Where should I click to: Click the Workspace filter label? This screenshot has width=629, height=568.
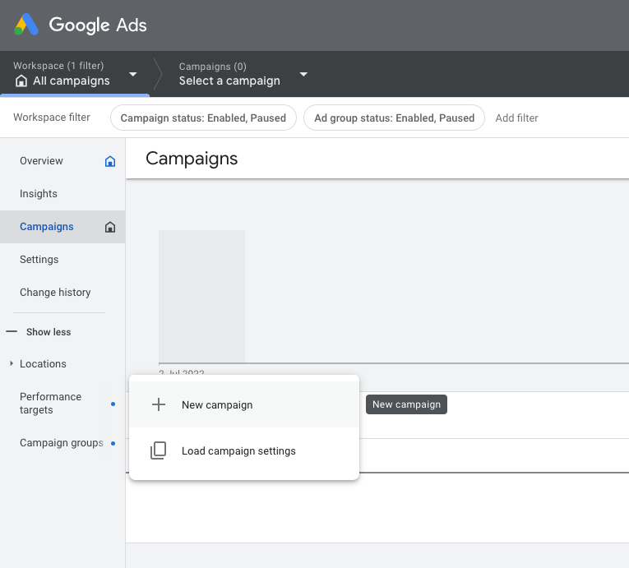pyautogui.click(x=52, y=117)
